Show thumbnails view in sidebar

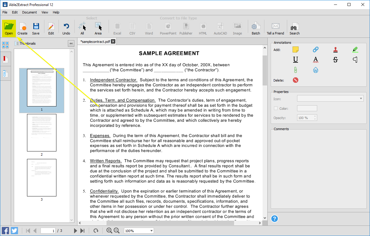pos(5,45)
